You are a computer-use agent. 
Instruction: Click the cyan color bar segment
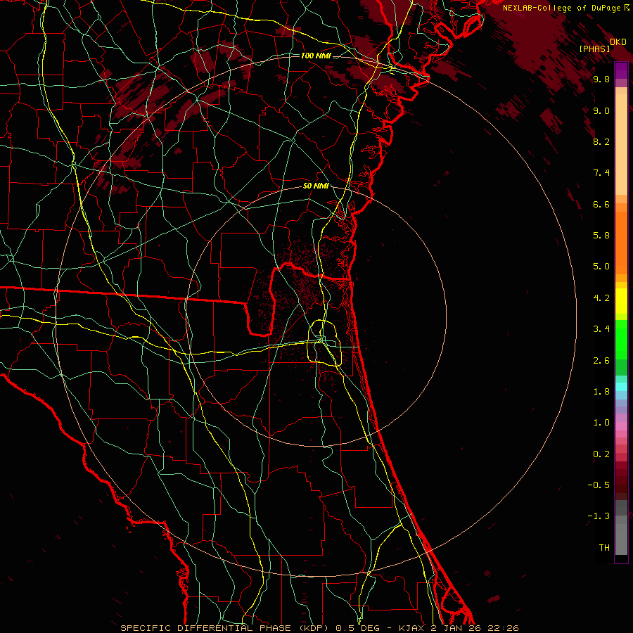(621, 387)
